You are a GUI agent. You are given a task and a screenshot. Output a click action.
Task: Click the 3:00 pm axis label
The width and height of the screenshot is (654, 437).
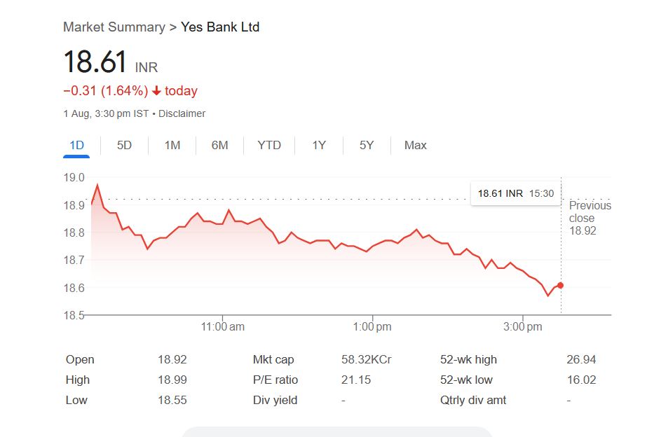524,326
